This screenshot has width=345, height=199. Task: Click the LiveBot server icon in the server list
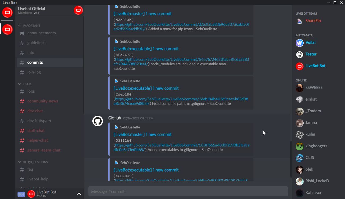point(7,29)
